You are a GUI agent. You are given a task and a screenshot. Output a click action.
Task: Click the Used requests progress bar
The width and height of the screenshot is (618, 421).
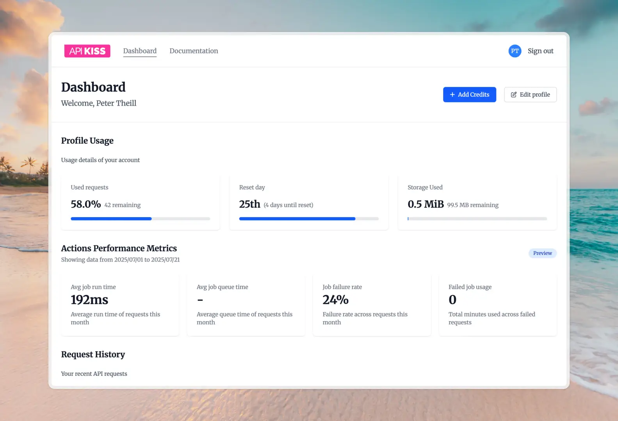[140, 219]
